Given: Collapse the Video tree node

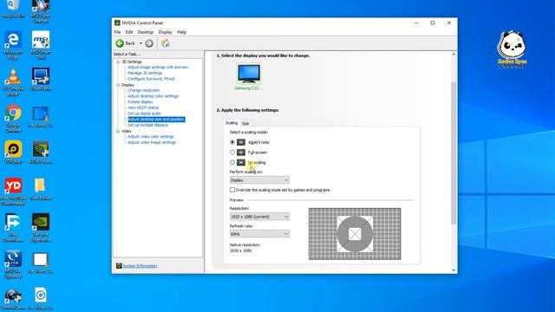Looking at the screenshot, I should point(118,131).
